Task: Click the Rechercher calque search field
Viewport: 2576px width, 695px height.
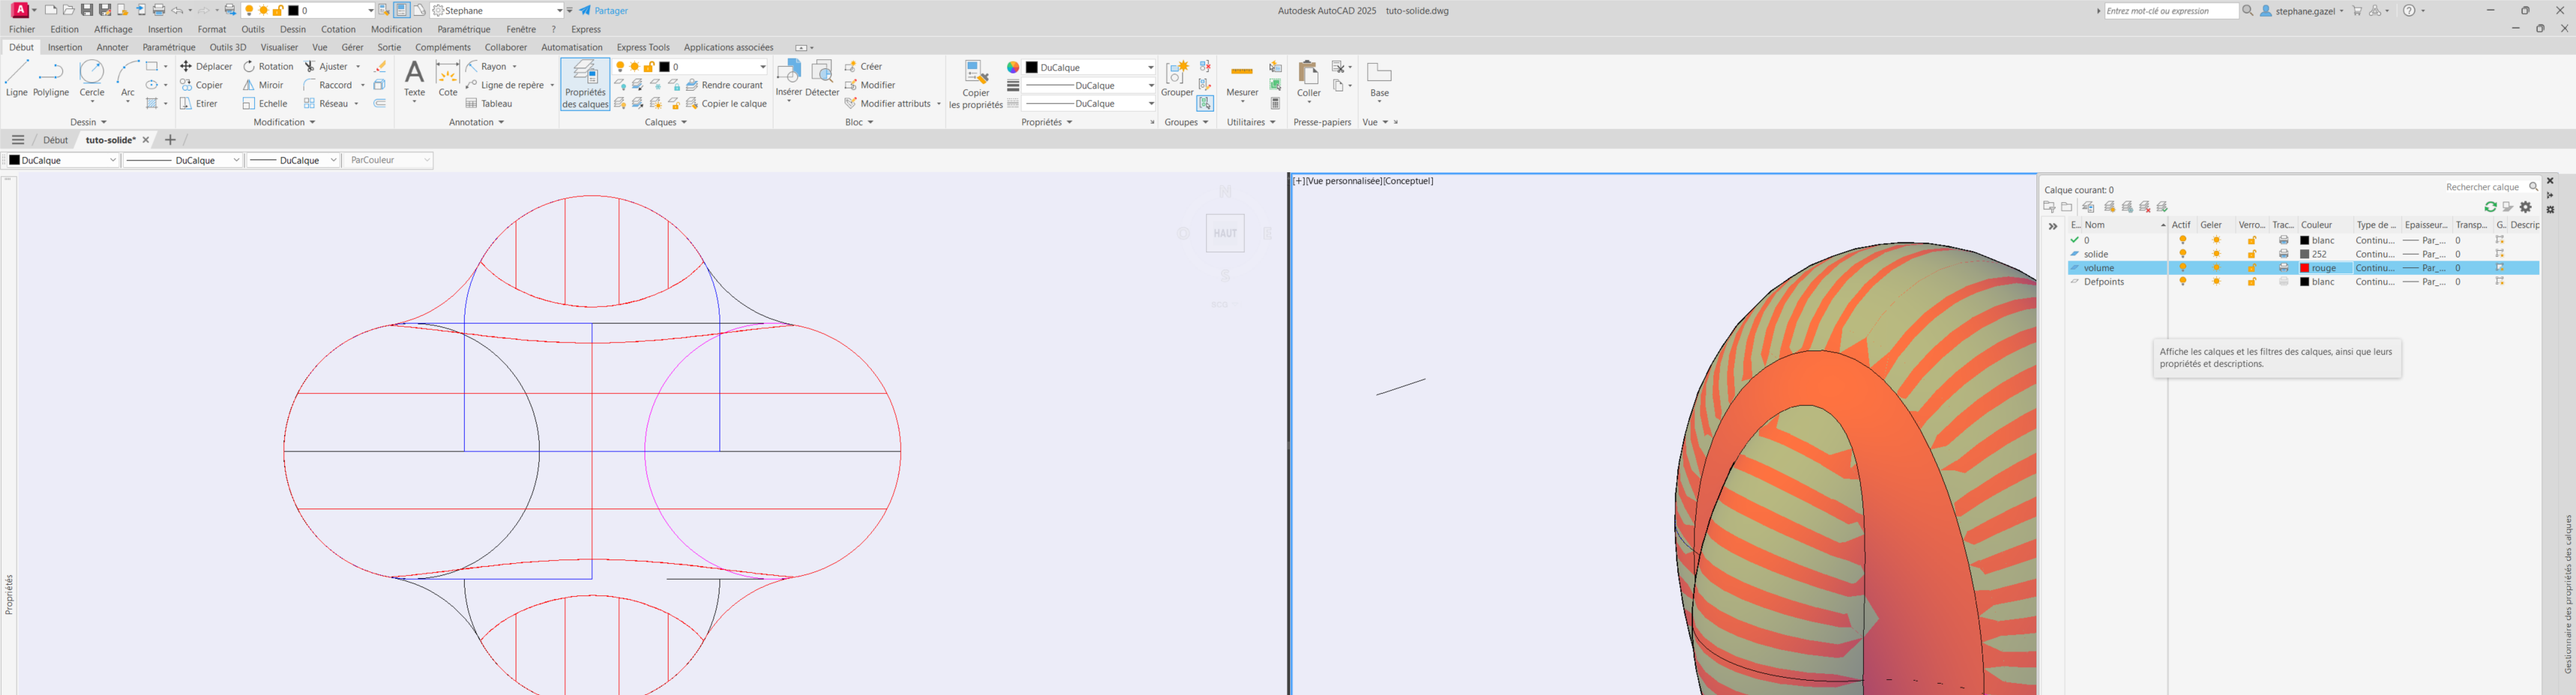Action: click(2482, 188)
